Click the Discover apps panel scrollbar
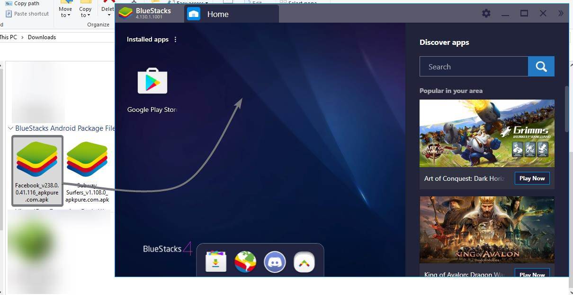The image size is (573, 295). pos(566,109)
